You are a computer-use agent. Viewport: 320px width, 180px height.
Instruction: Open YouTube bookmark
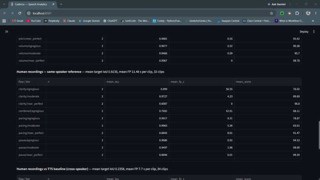coord(33,21)
